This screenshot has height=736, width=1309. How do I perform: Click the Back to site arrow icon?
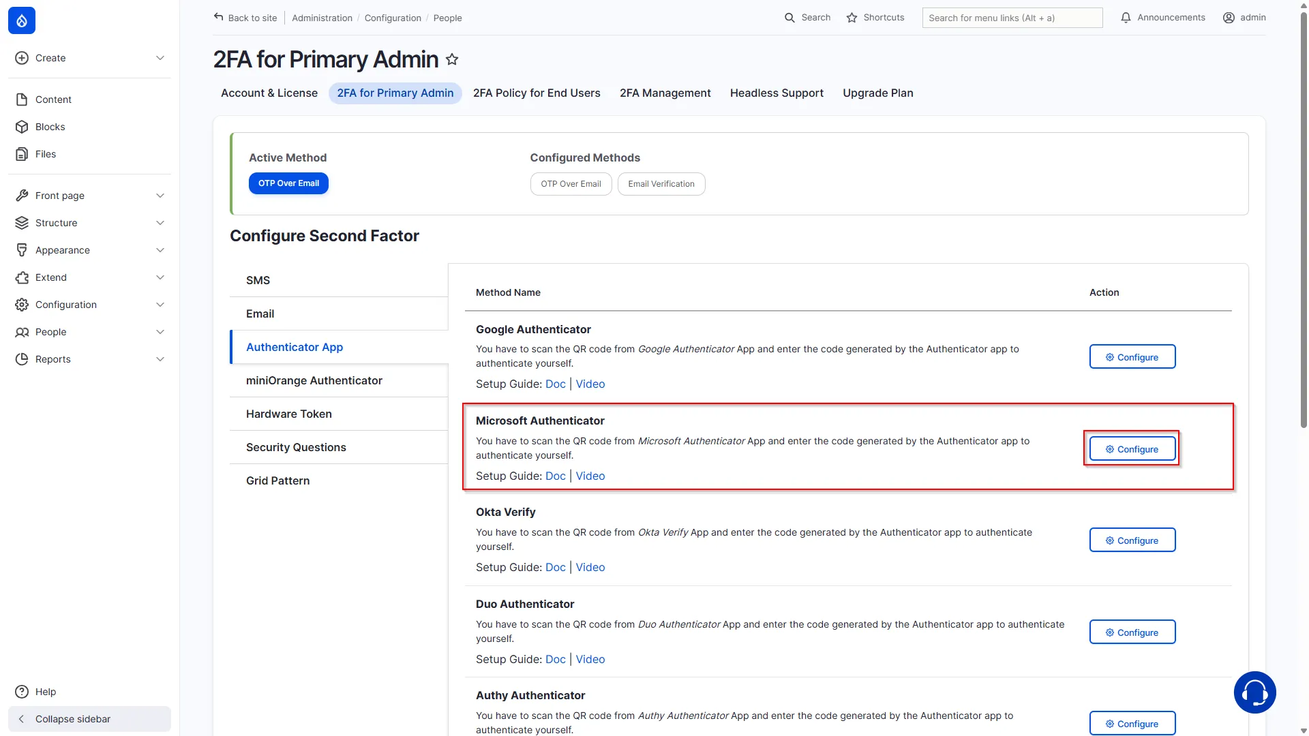pyautogui.click(x=218, y=17)
